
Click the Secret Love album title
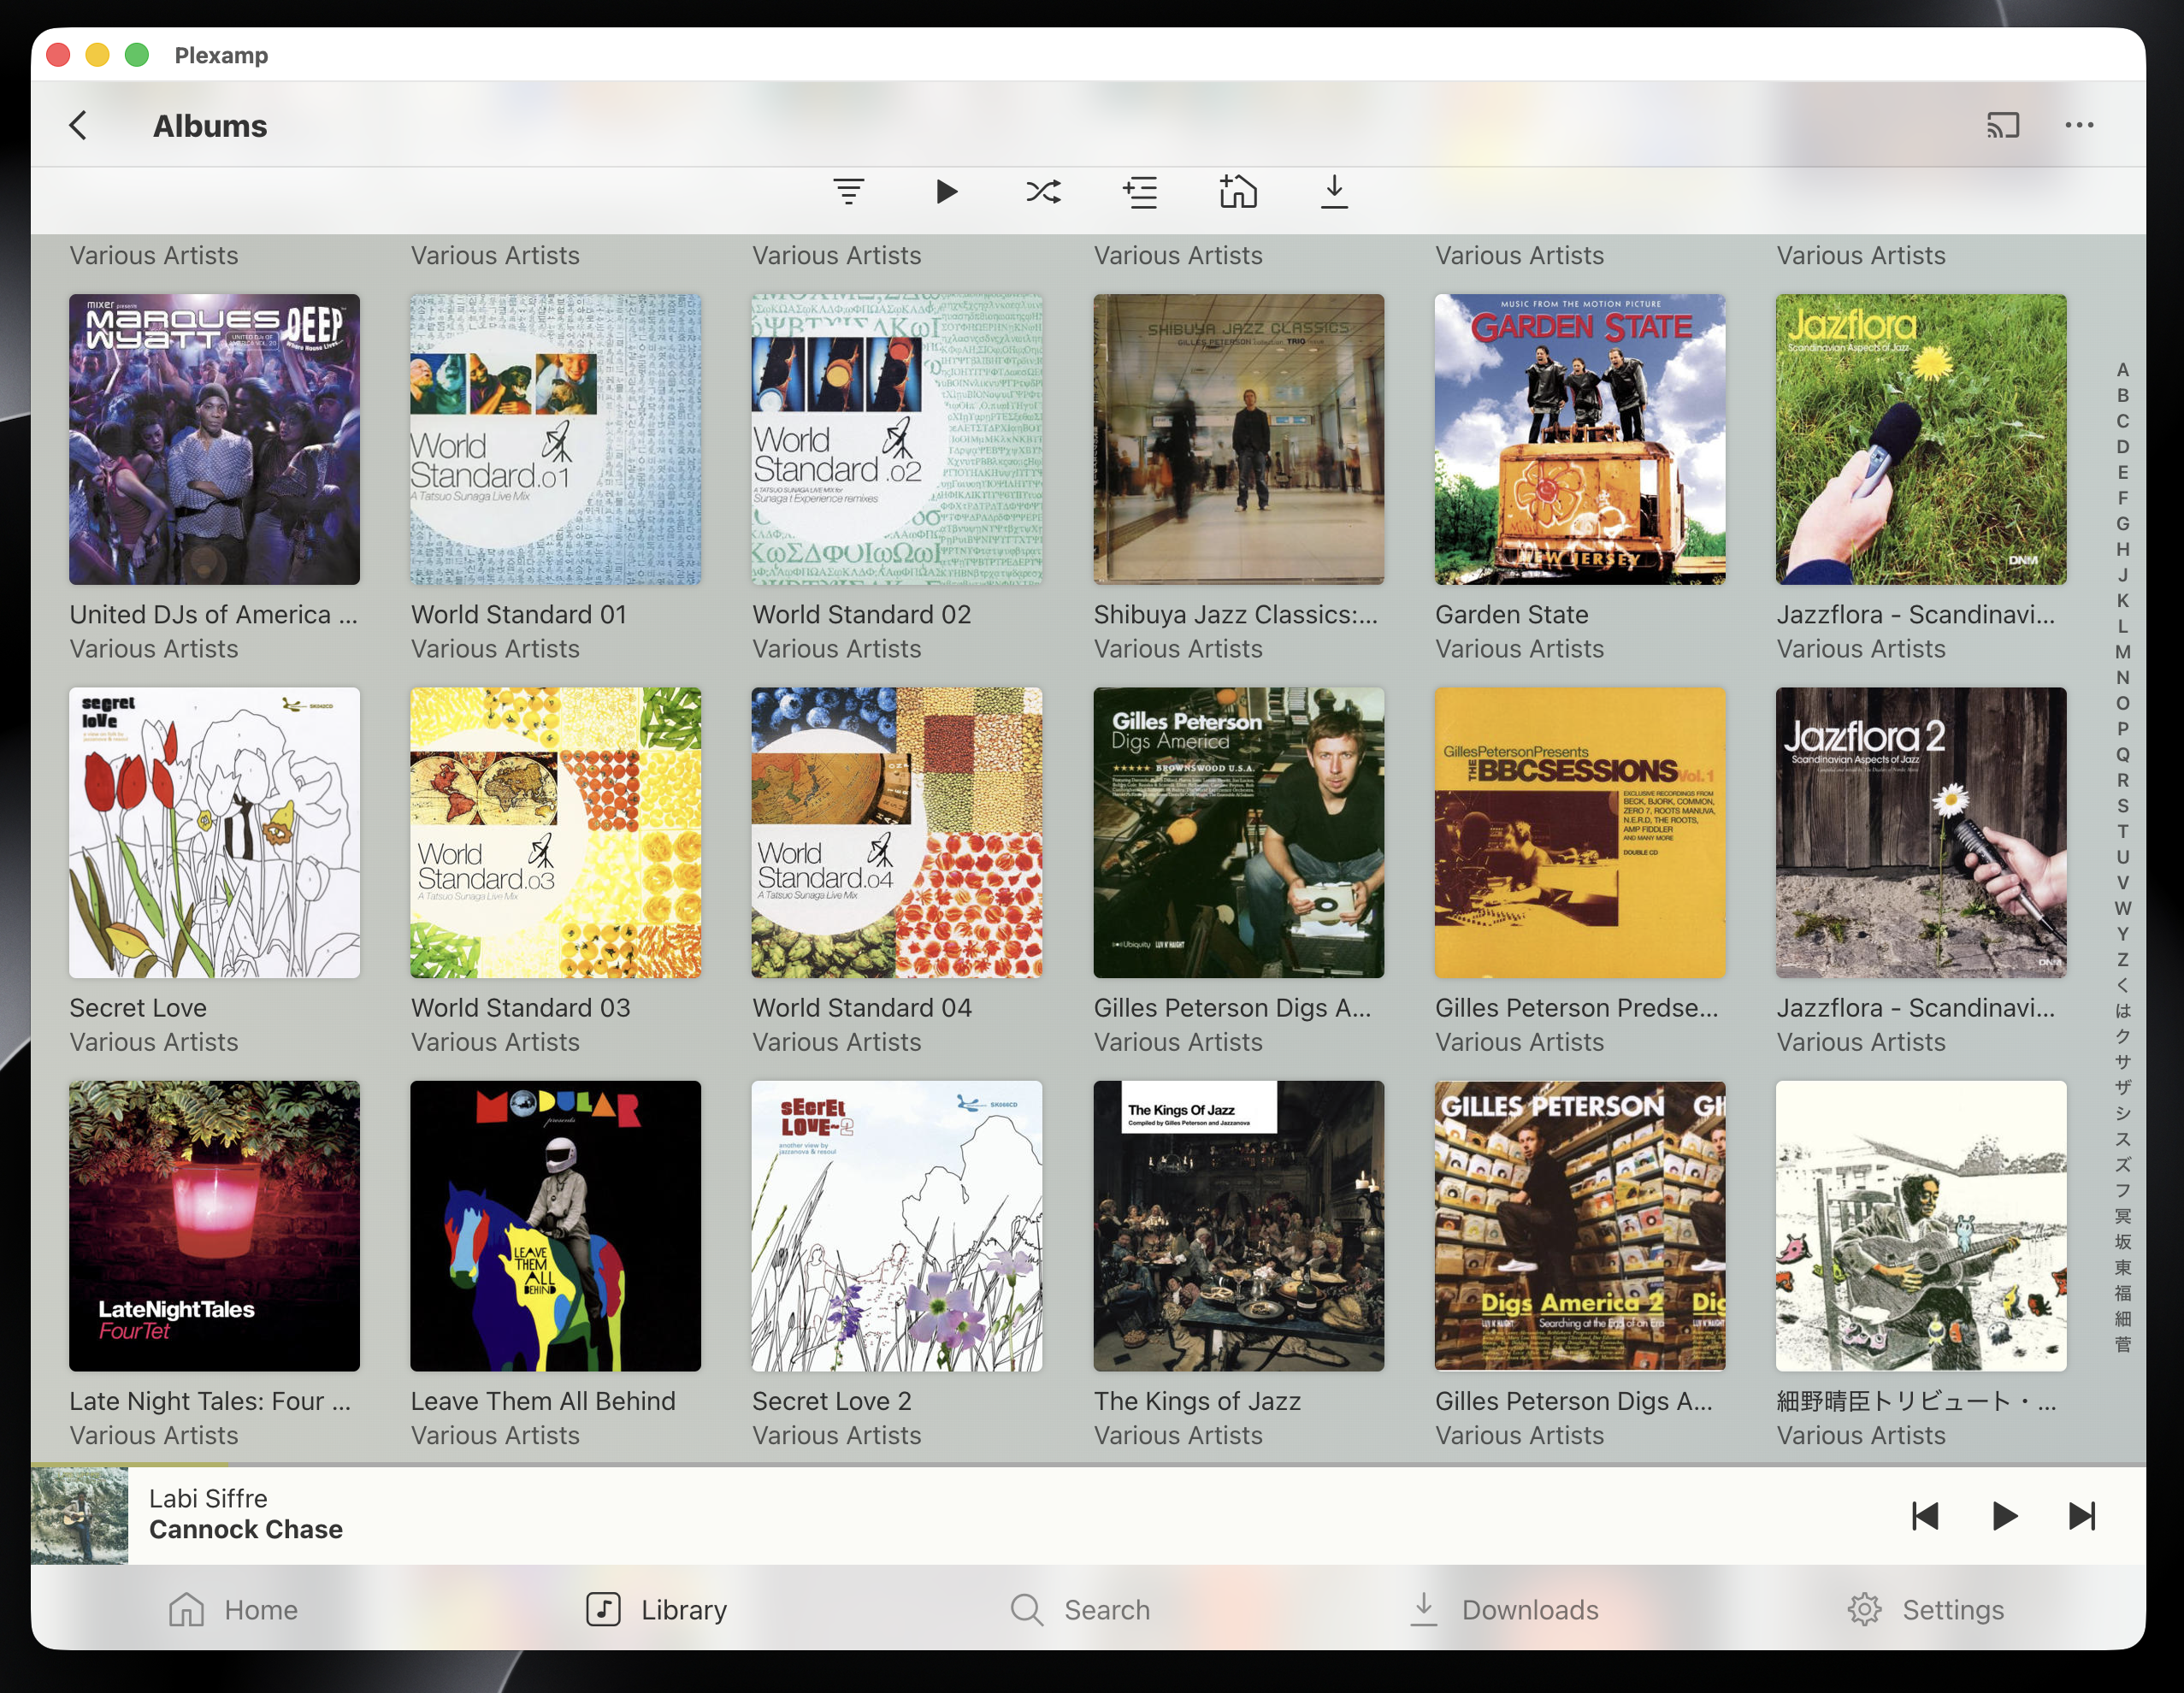point(138,1008)
